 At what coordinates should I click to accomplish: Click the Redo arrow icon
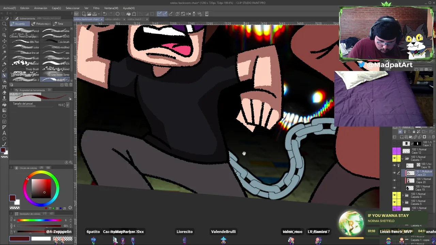(x=110, y=14)
